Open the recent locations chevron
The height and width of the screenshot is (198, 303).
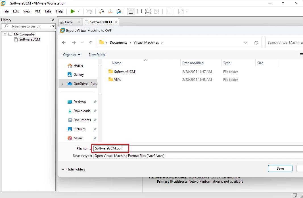point(83,43)
